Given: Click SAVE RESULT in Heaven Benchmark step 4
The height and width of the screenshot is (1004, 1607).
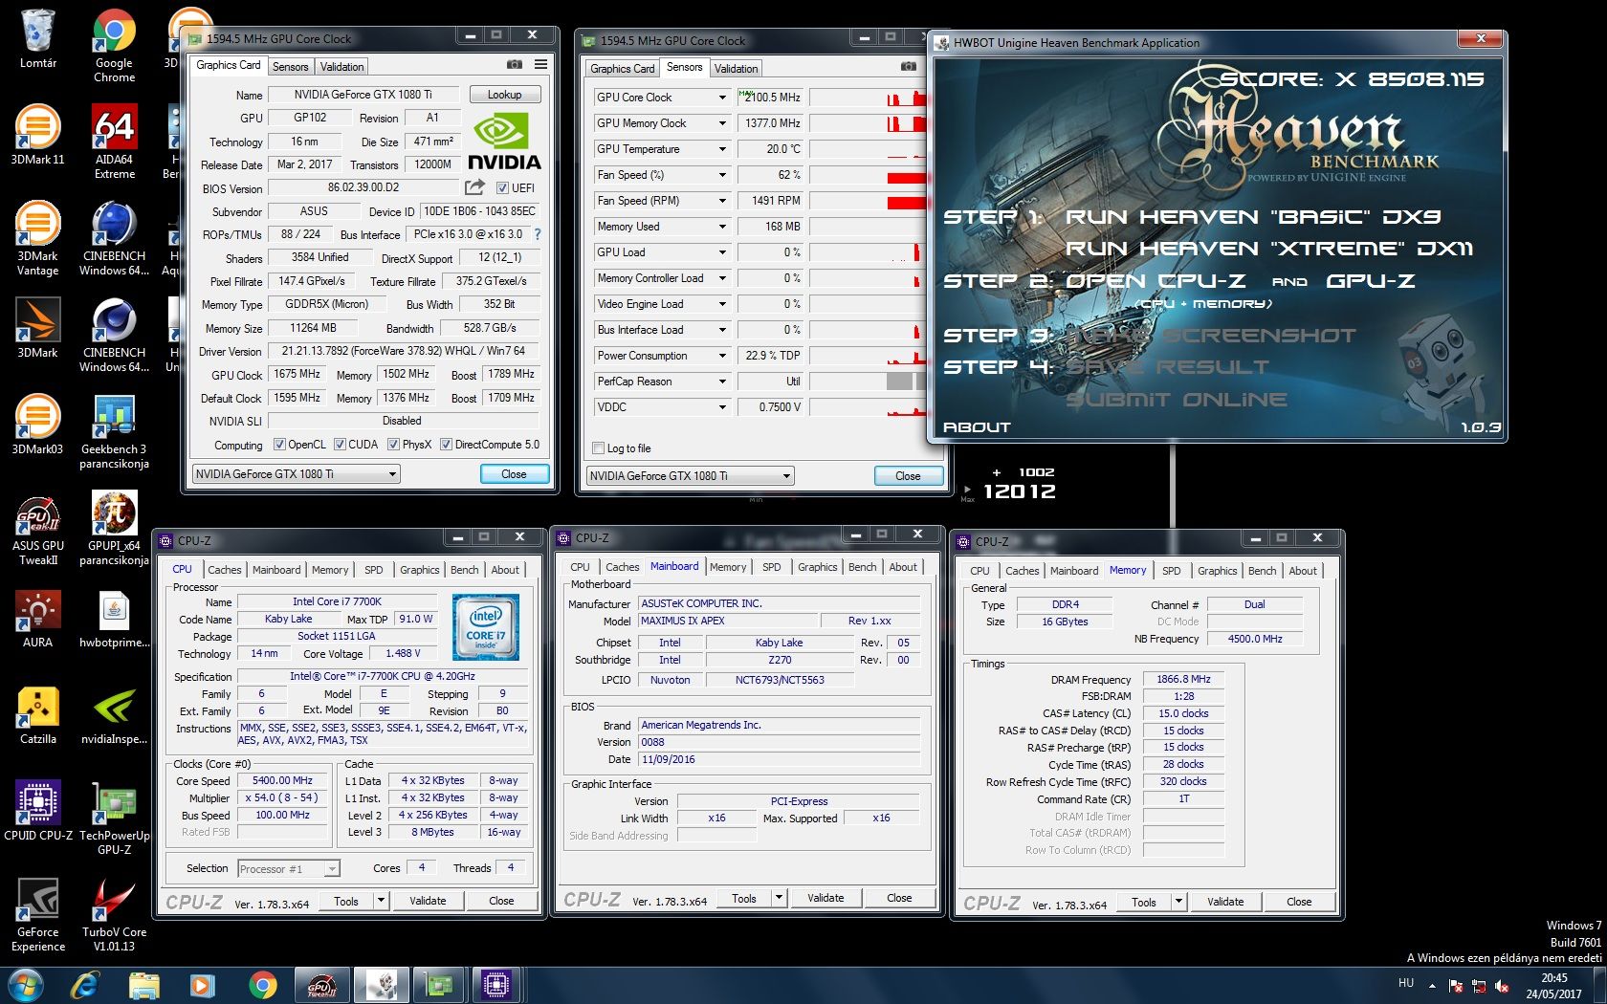Looking at the screenshot, I should (1167, 367).
